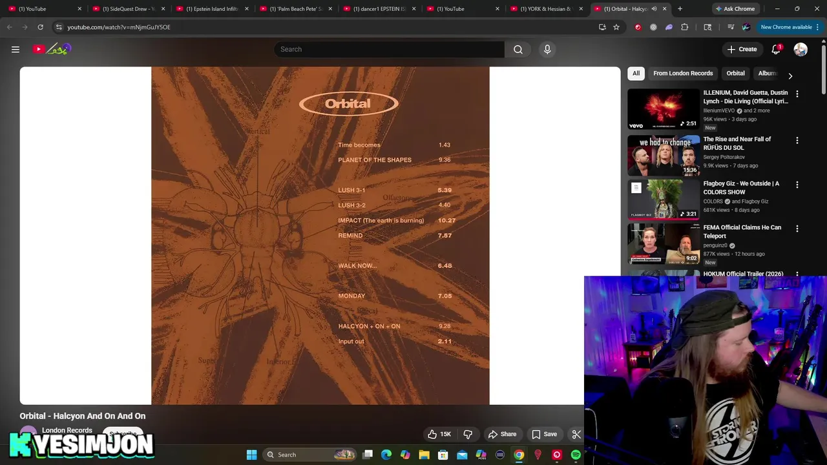The height and width of the screenshot is (465, 827).
Task: Switch to the Epstein Island Infiltr tab
Action: 211,9
